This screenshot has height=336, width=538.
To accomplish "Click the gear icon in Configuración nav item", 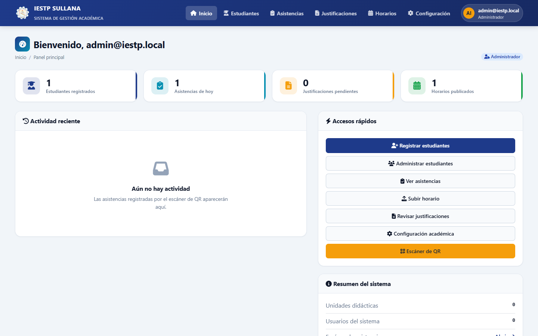I will pos(411,13).
